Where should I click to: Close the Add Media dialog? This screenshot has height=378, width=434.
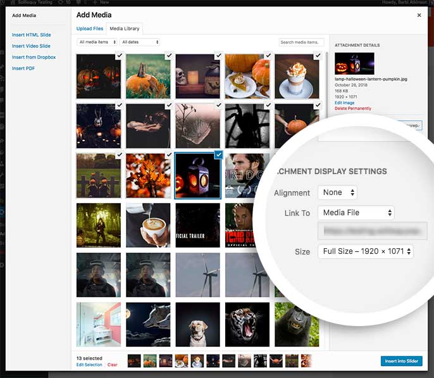tap(419, 15)
